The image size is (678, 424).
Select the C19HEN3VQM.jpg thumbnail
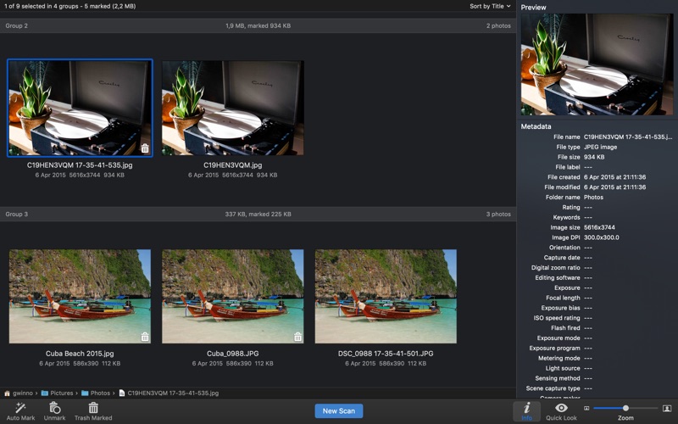tap(232, 108)
